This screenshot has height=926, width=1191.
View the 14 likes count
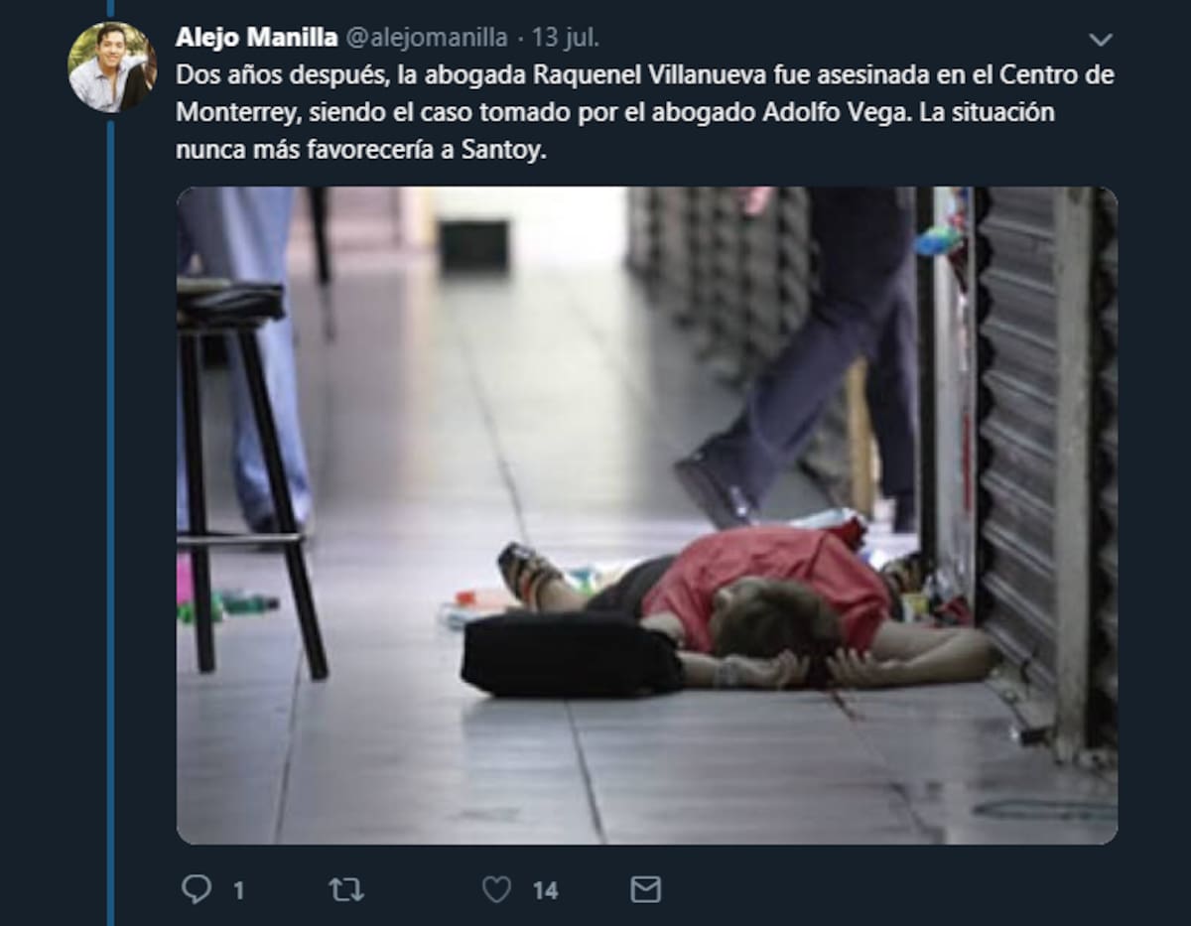[x=545, y=890]
